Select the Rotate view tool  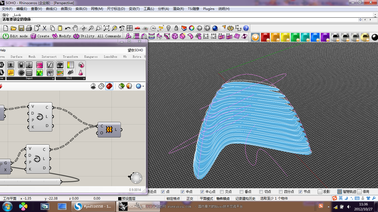pos(83,28)
